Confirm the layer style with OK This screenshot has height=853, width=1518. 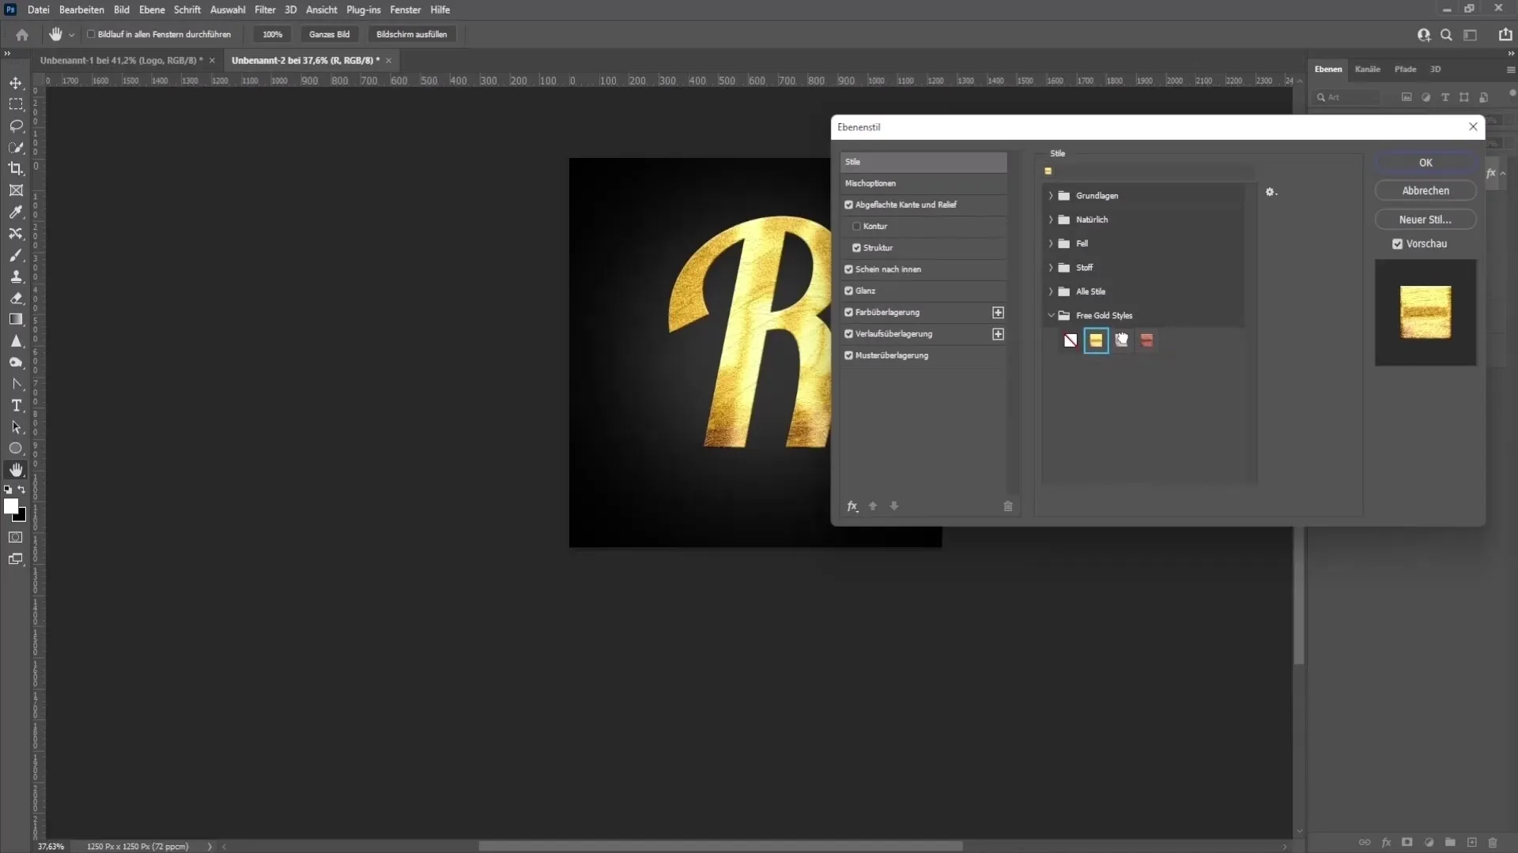click(1425, 163)
